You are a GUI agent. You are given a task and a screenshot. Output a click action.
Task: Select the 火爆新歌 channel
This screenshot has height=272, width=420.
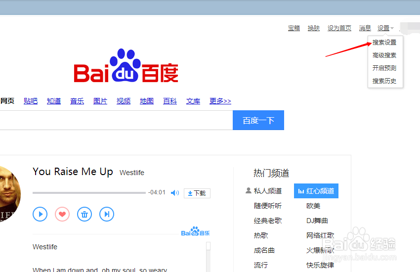tap(320, 250)
